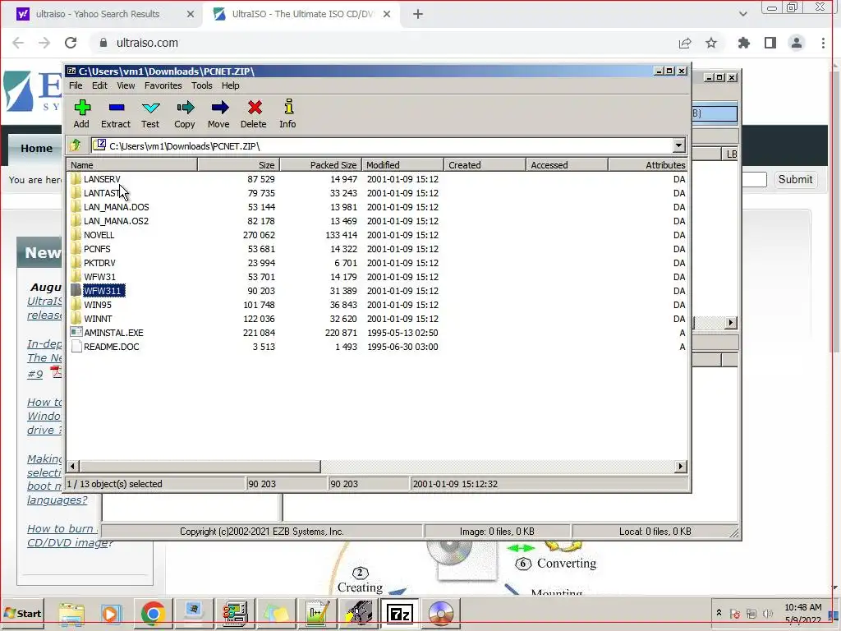Screen dimensions: 841x631
Task: Click the share page icon
Action: tap(685, 43)
